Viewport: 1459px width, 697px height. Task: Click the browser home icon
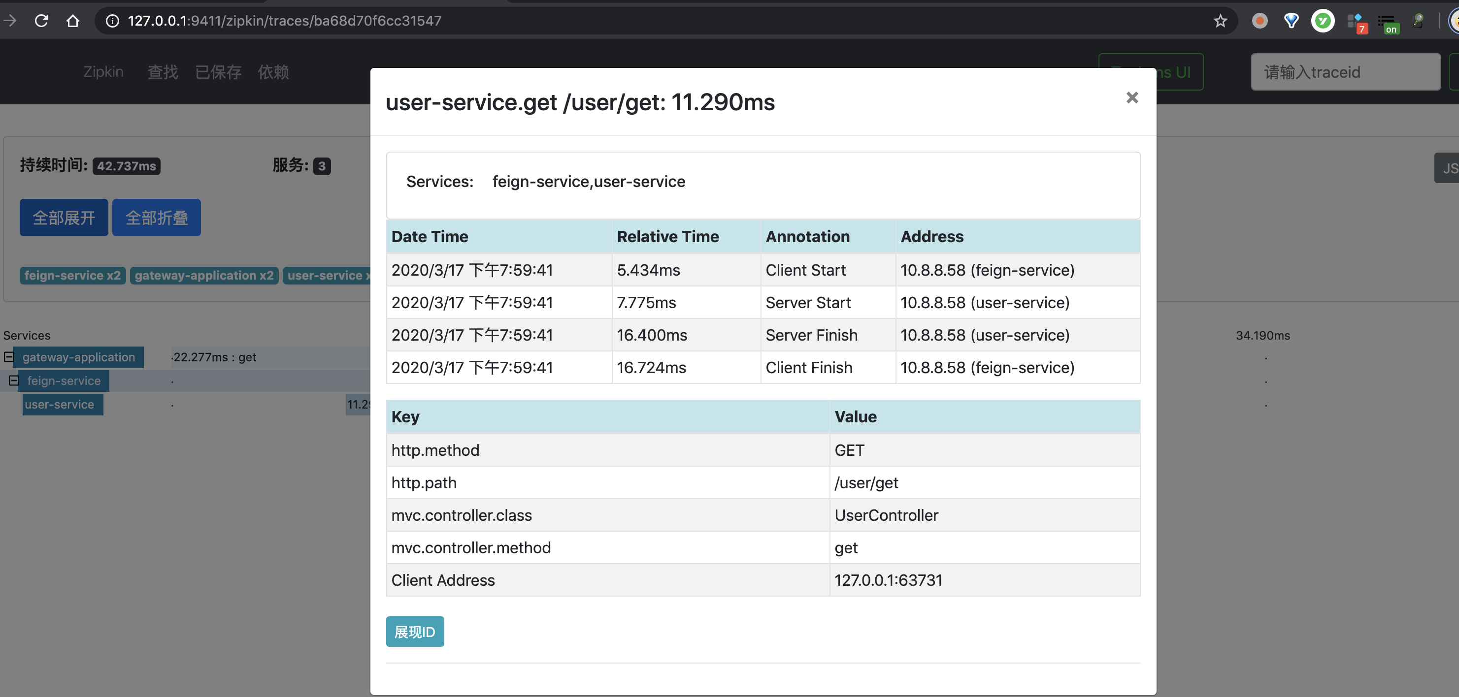click(x=72, y=21)
